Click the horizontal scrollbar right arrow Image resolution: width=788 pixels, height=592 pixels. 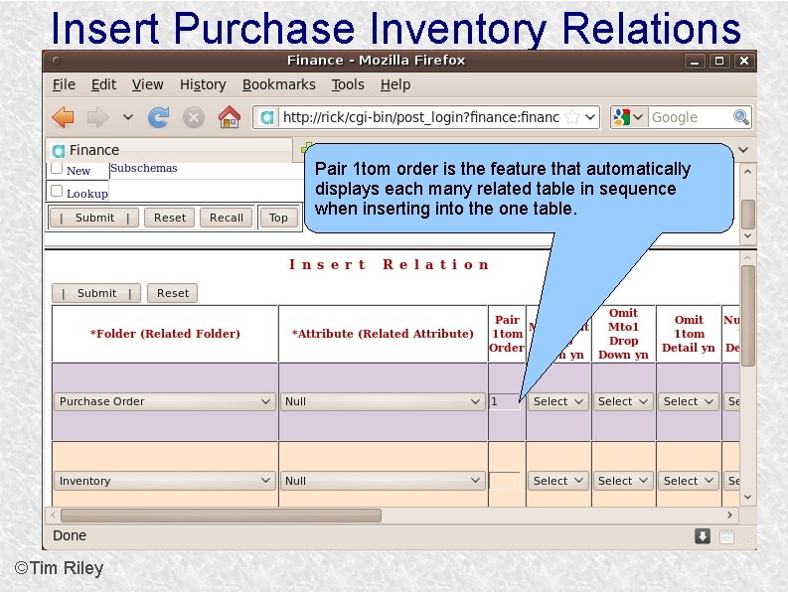coord(729,516)
